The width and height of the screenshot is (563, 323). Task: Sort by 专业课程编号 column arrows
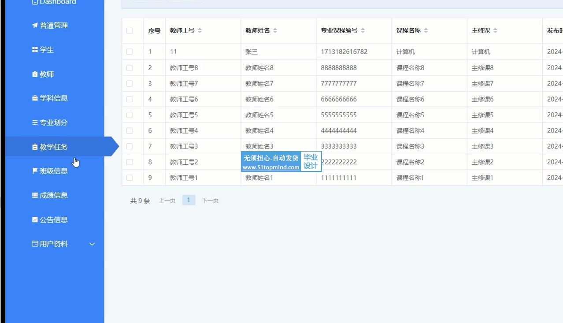363,31
